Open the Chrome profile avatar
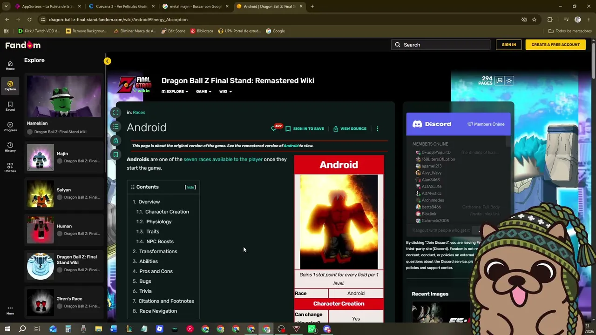 tap(577, 20)
